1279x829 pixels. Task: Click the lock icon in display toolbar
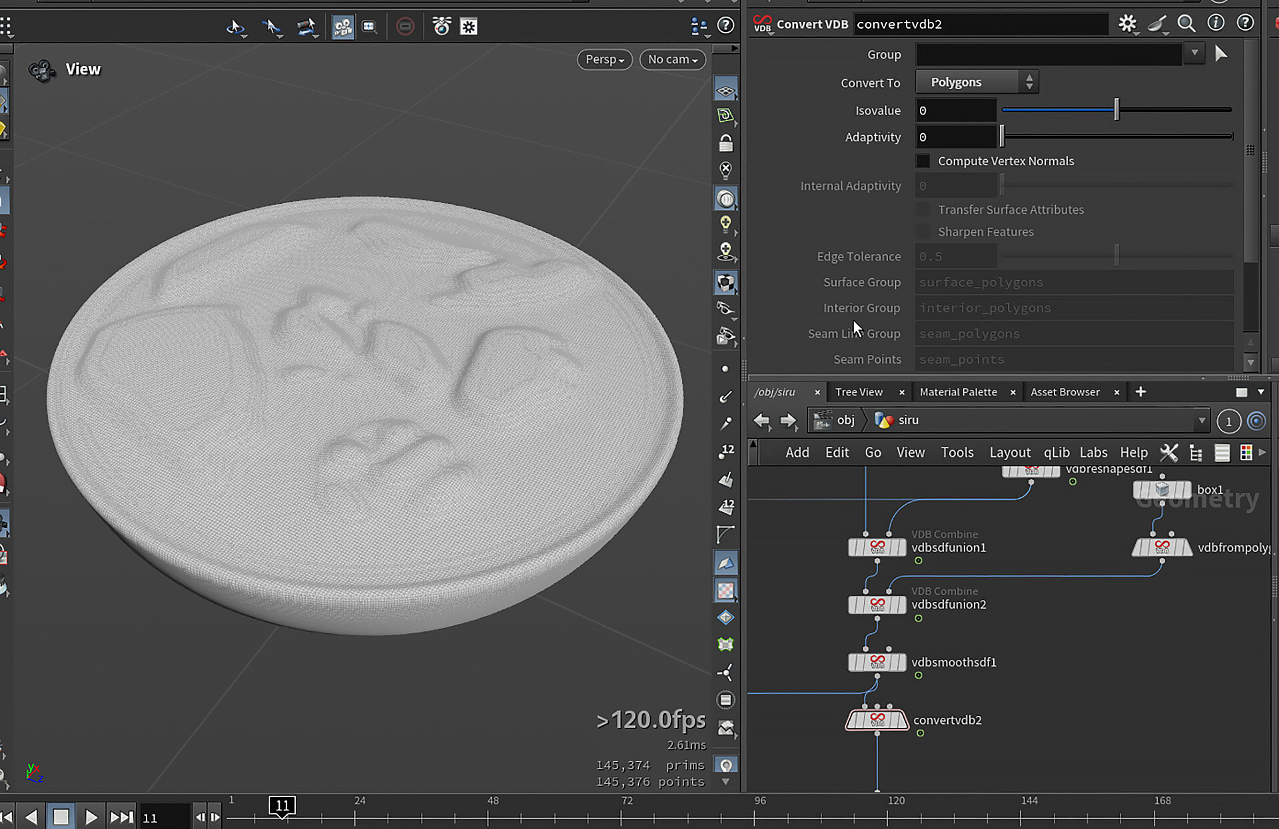pyautogui.click(x=725, y=143)
